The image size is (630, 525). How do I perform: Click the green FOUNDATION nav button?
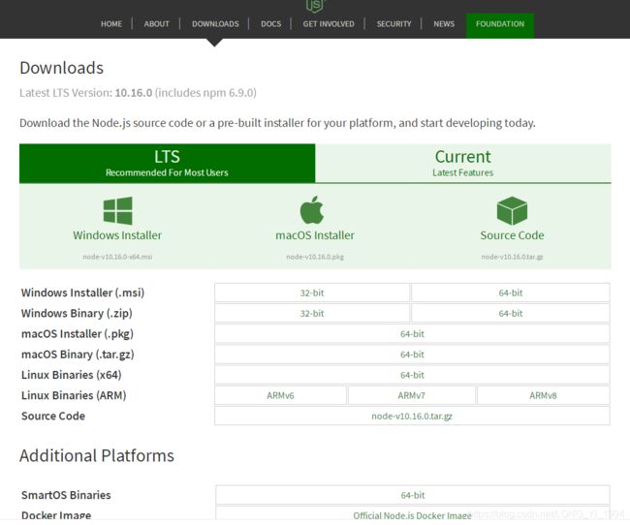[500, 25]
